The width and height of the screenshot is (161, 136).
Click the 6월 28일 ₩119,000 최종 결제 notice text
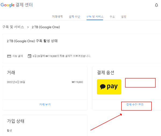click(x=62, y=56)
